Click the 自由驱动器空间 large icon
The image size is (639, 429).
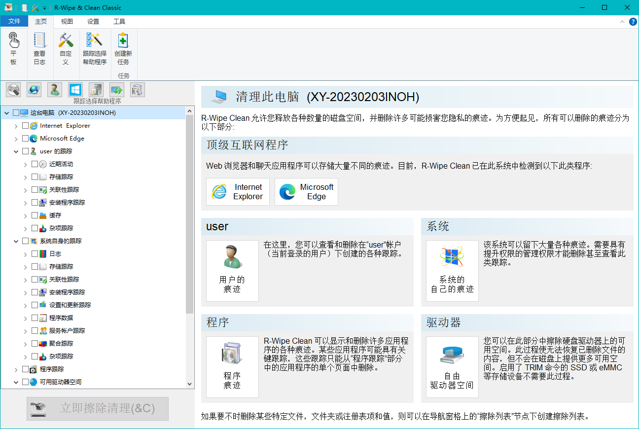coord(452,367)
